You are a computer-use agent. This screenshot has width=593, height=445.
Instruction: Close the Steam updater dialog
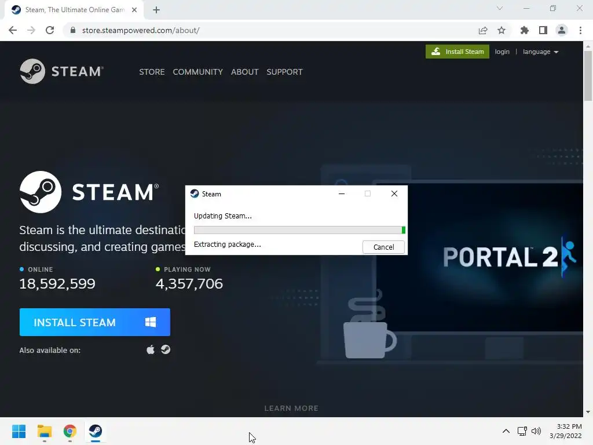[x=394, y=194]
